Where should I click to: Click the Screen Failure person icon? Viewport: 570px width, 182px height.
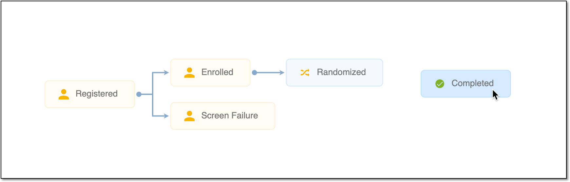tap(189, 116)
